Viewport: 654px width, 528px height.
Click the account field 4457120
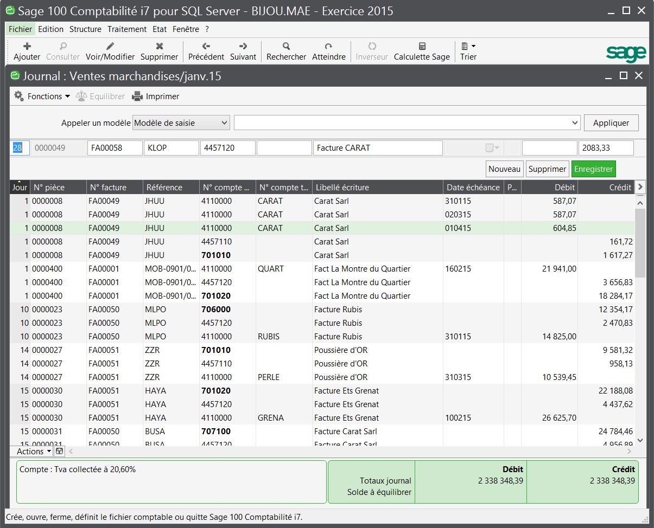tap(228, 147)
